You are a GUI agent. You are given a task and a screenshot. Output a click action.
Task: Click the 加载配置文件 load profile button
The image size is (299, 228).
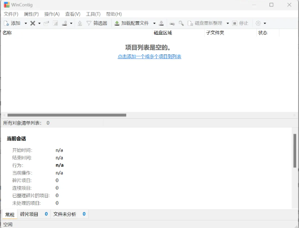click(x=131, y=23)
